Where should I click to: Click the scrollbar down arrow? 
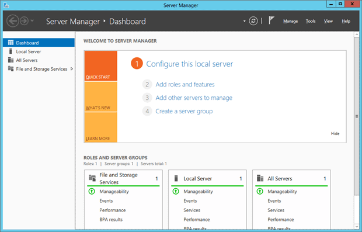(x=357, y=227)
